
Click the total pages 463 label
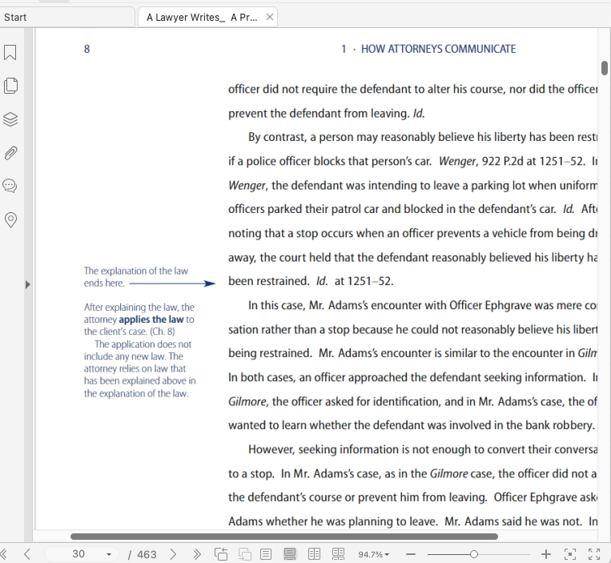click(x=147, y=554)
